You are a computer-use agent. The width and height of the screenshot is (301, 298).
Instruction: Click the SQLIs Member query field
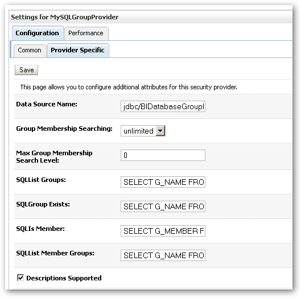163,231
